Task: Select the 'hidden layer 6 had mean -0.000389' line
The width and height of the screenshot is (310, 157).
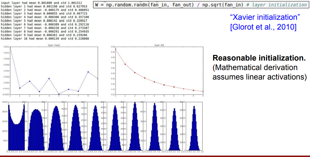Action: [45, 24]
